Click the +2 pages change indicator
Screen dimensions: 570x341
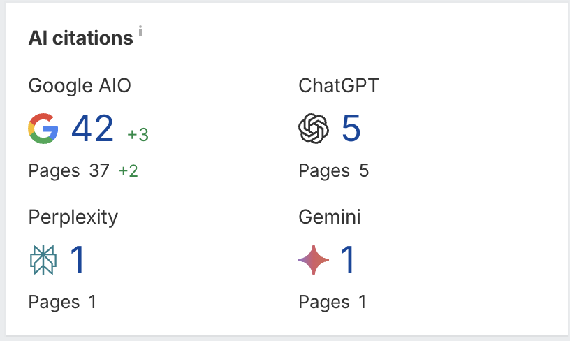coord(128,170)
